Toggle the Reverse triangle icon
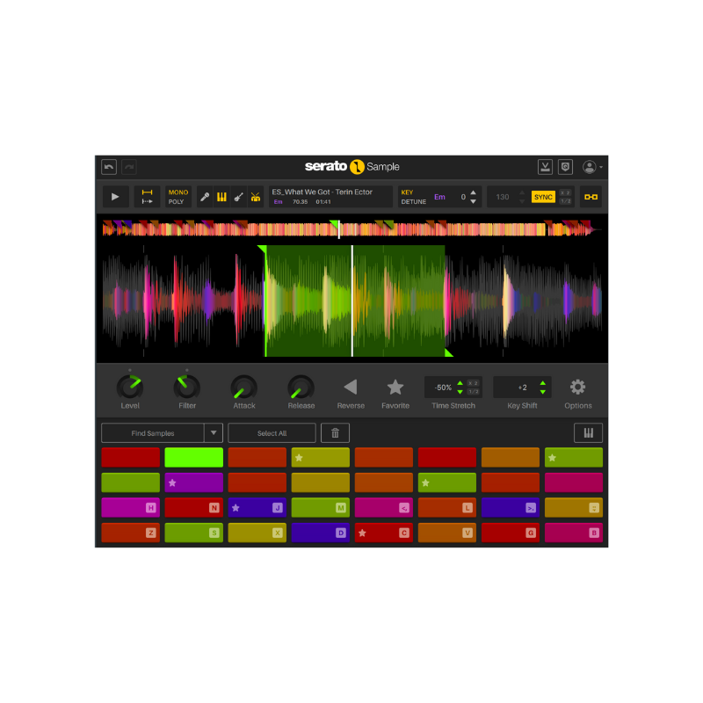Viewport: 703px width, 703px height. click(351, 387)
